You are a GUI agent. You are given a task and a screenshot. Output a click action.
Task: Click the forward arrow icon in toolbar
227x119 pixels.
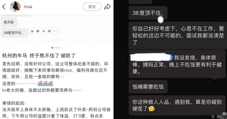(43, 31)
